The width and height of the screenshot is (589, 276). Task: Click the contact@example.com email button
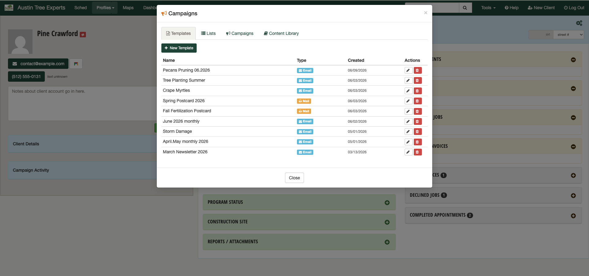(x=38, y=64)
